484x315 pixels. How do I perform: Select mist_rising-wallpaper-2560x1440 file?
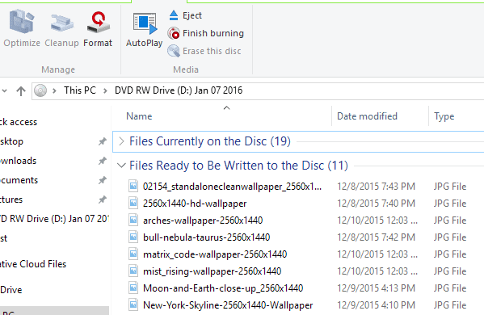(212, 271)
